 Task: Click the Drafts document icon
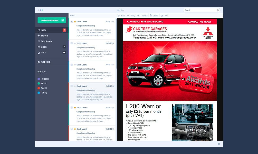(39, 47)
